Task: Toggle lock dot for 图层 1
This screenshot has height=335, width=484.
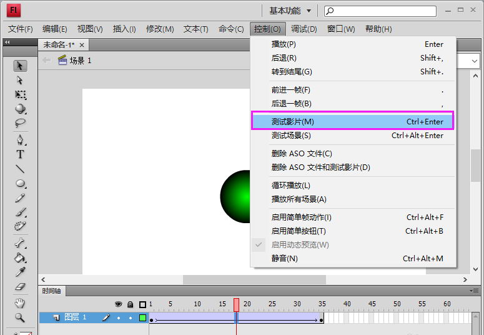Action: [x=131, y=317]
